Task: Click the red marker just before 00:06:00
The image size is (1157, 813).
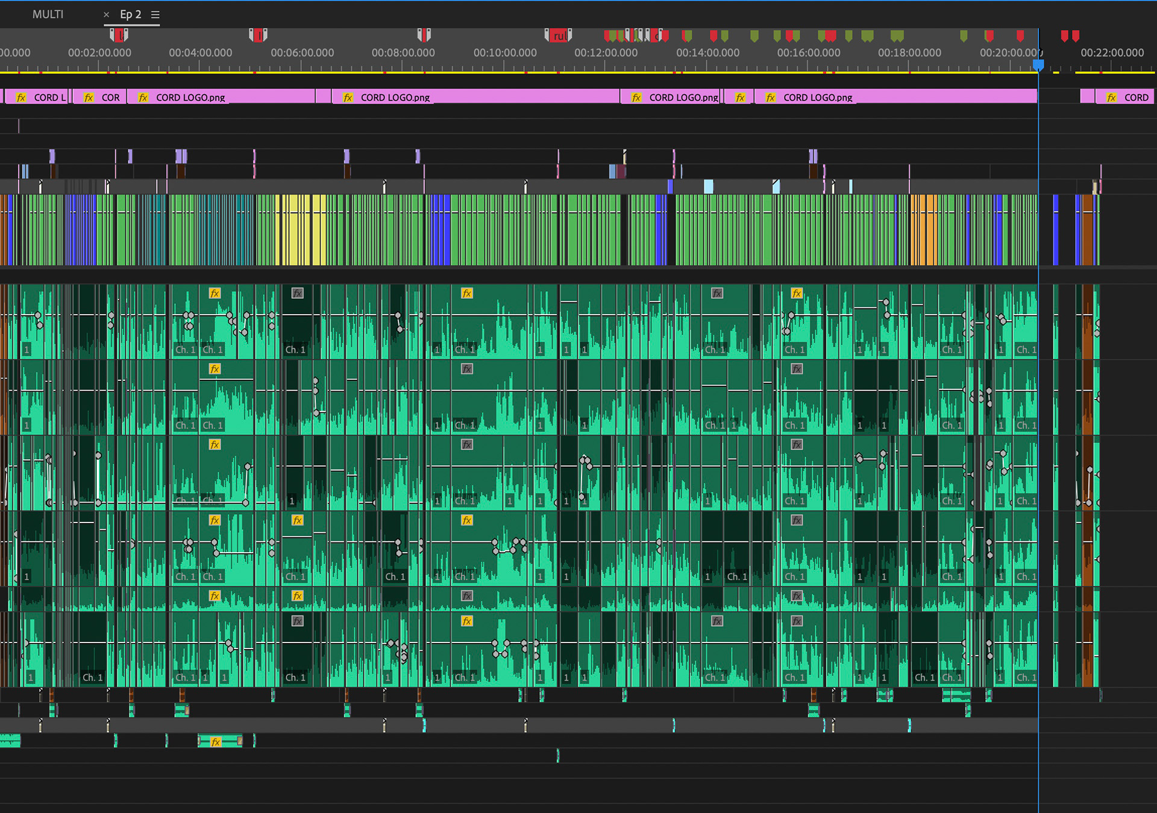Action: (x=259, y=36)
